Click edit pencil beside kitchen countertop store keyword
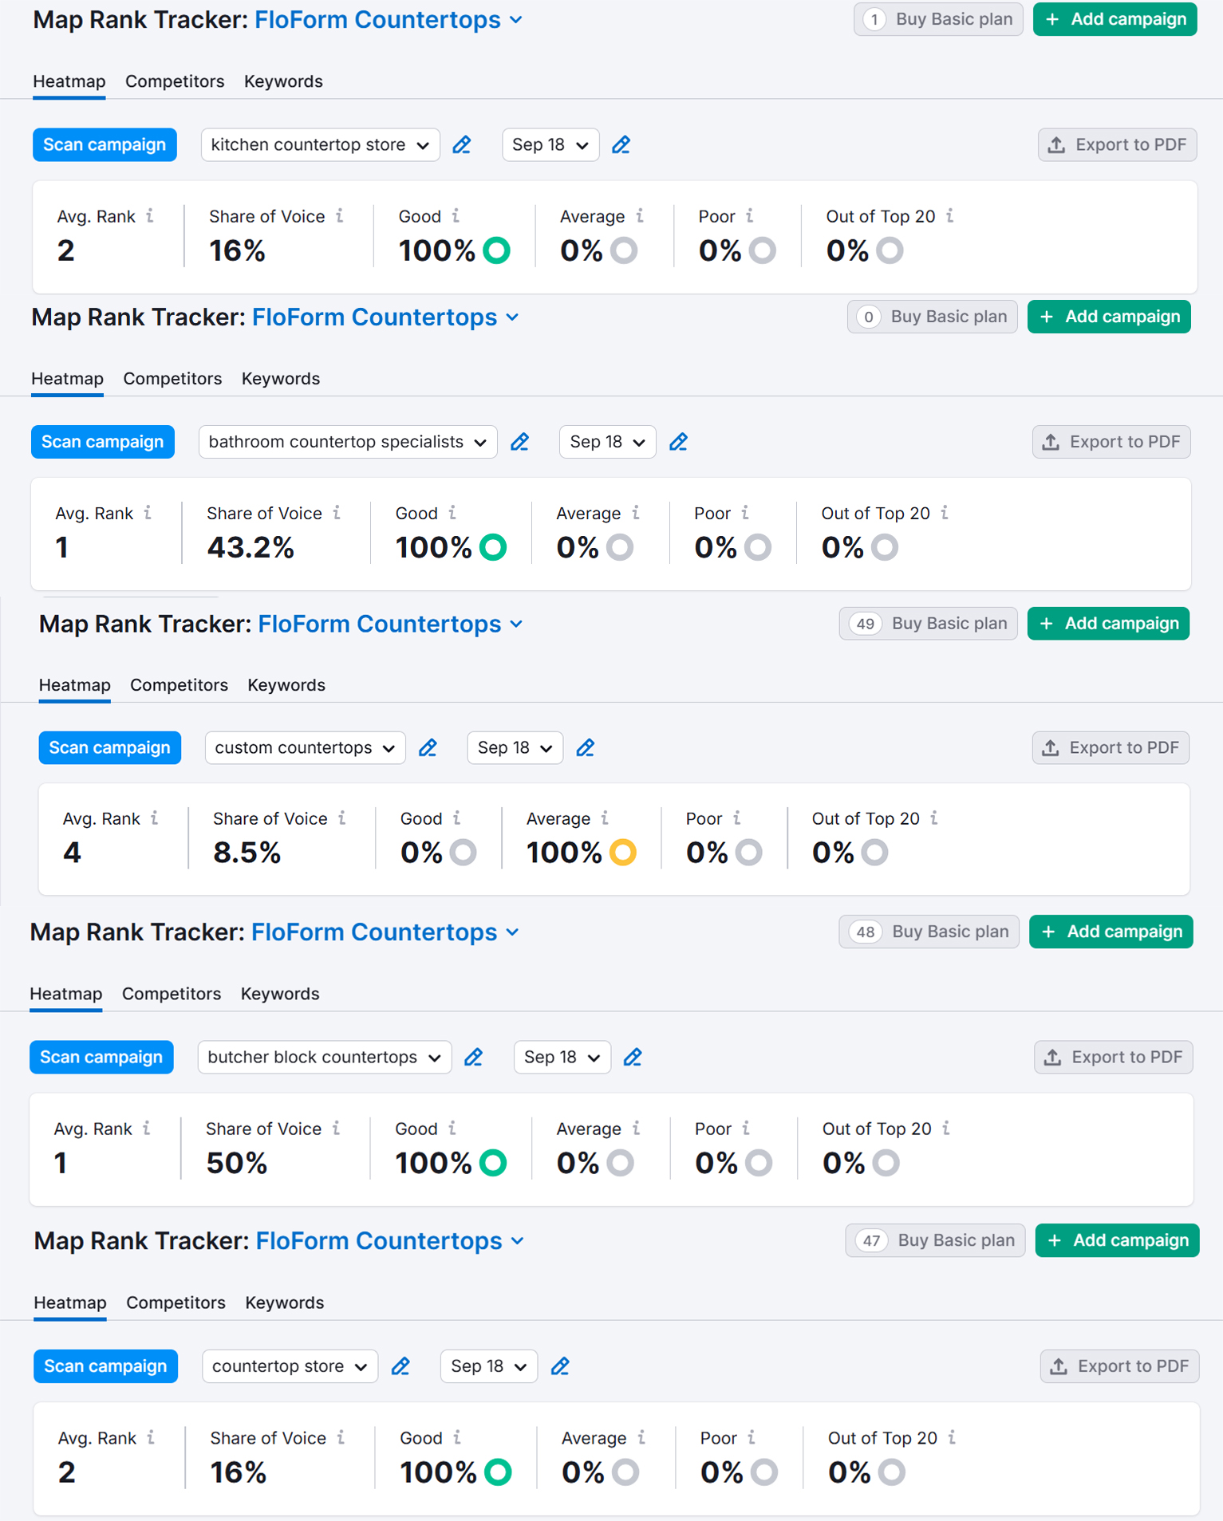 [462, 145]
